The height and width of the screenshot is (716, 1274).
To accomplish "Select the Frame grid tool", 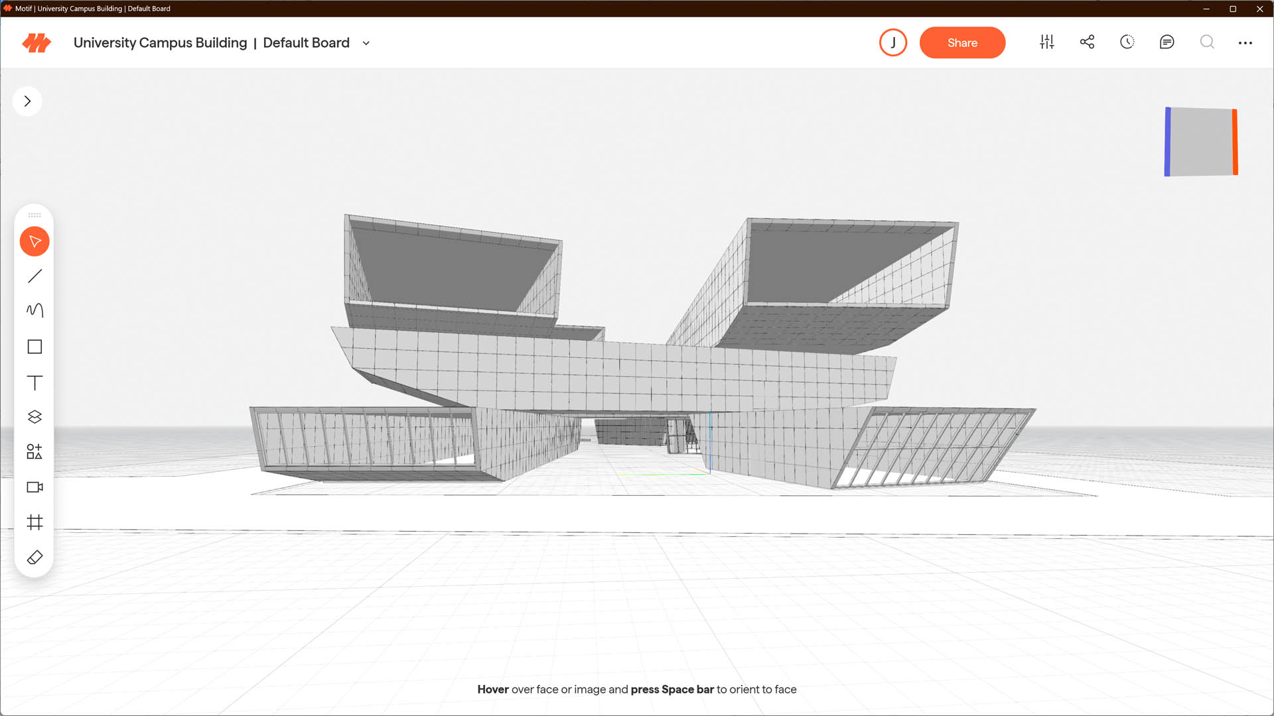I will tap(35, 522).
